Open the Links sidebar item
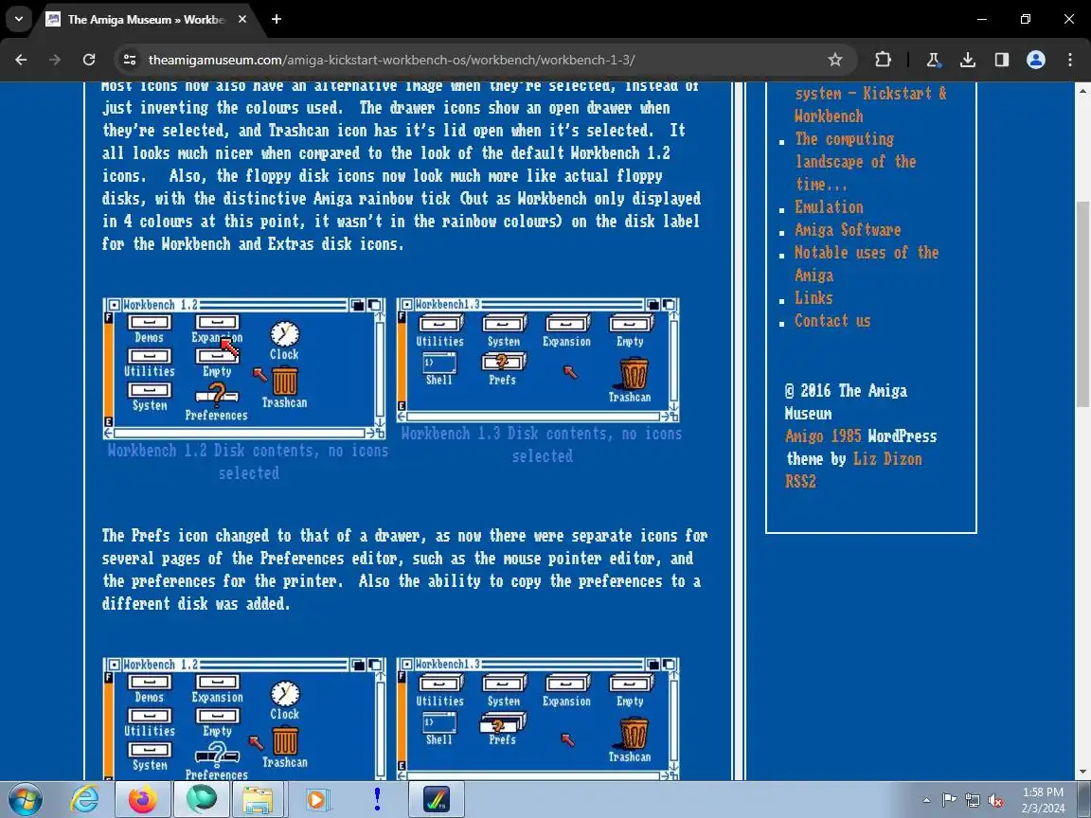Viewport: 1091px width, 818px height. click(x=814, y=297)
